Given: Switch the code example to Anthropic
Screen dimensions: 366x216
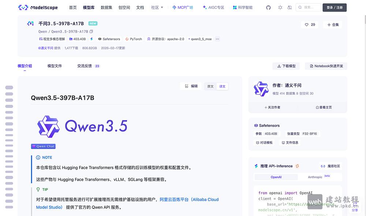Looking at the screenshot, I should tap(315, 177).
